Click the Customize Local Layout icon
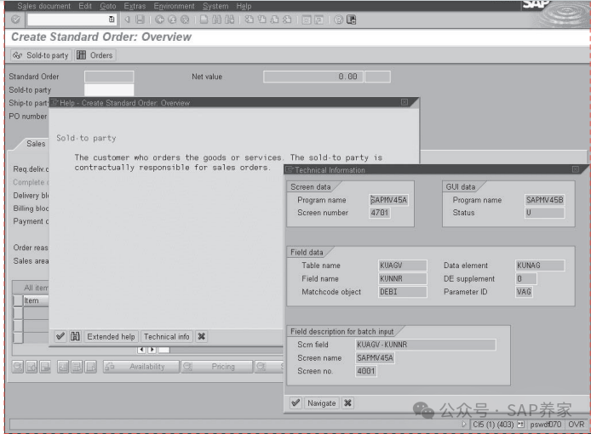The width and height of the screenshot is (591, 434). tap(352, 20)
